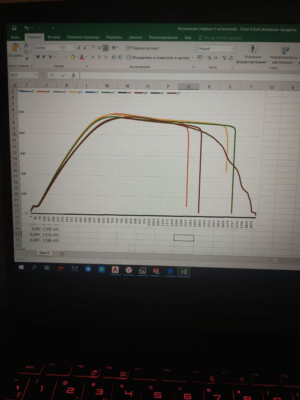
Task: Open the Файл menu
Action: 15,37
